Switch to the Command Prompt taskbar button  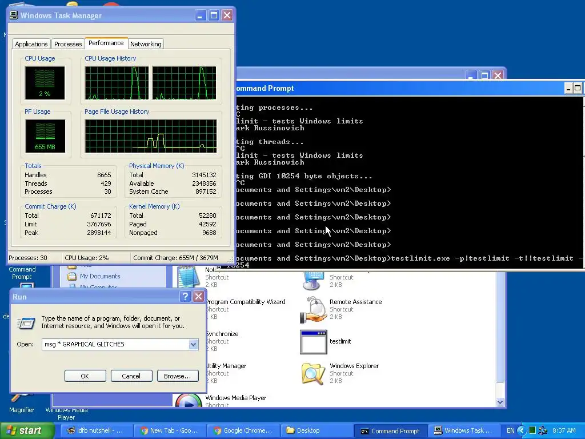click(x=390, y=431)
